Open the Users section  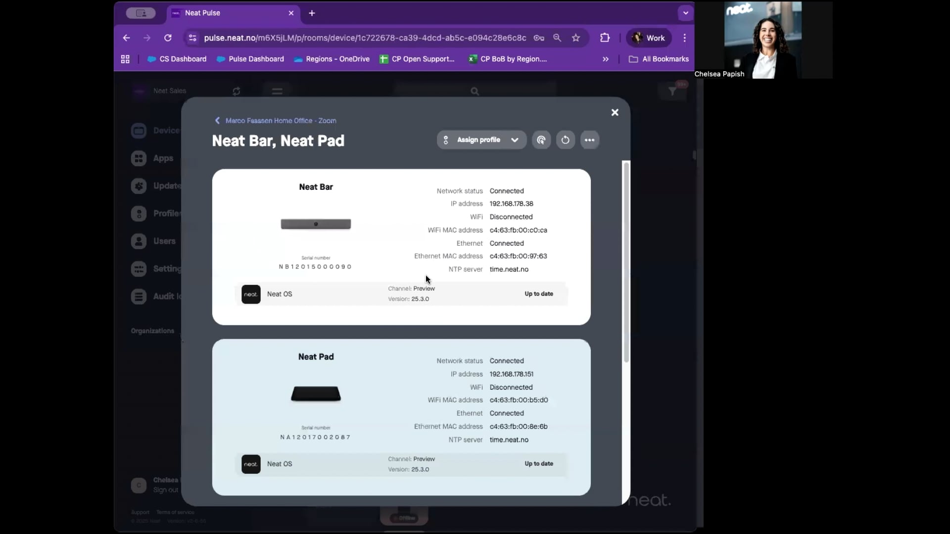(x=139, y=241)
